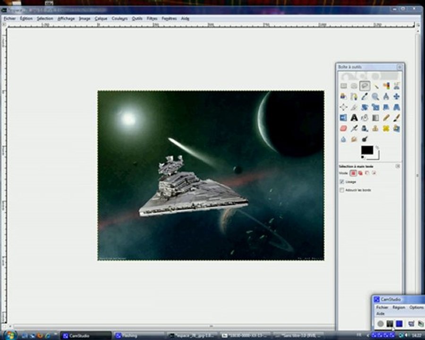Open the Sélection menu
Image resolution: width=425 pixels, height=340 pixels.
tap(45, 18)
